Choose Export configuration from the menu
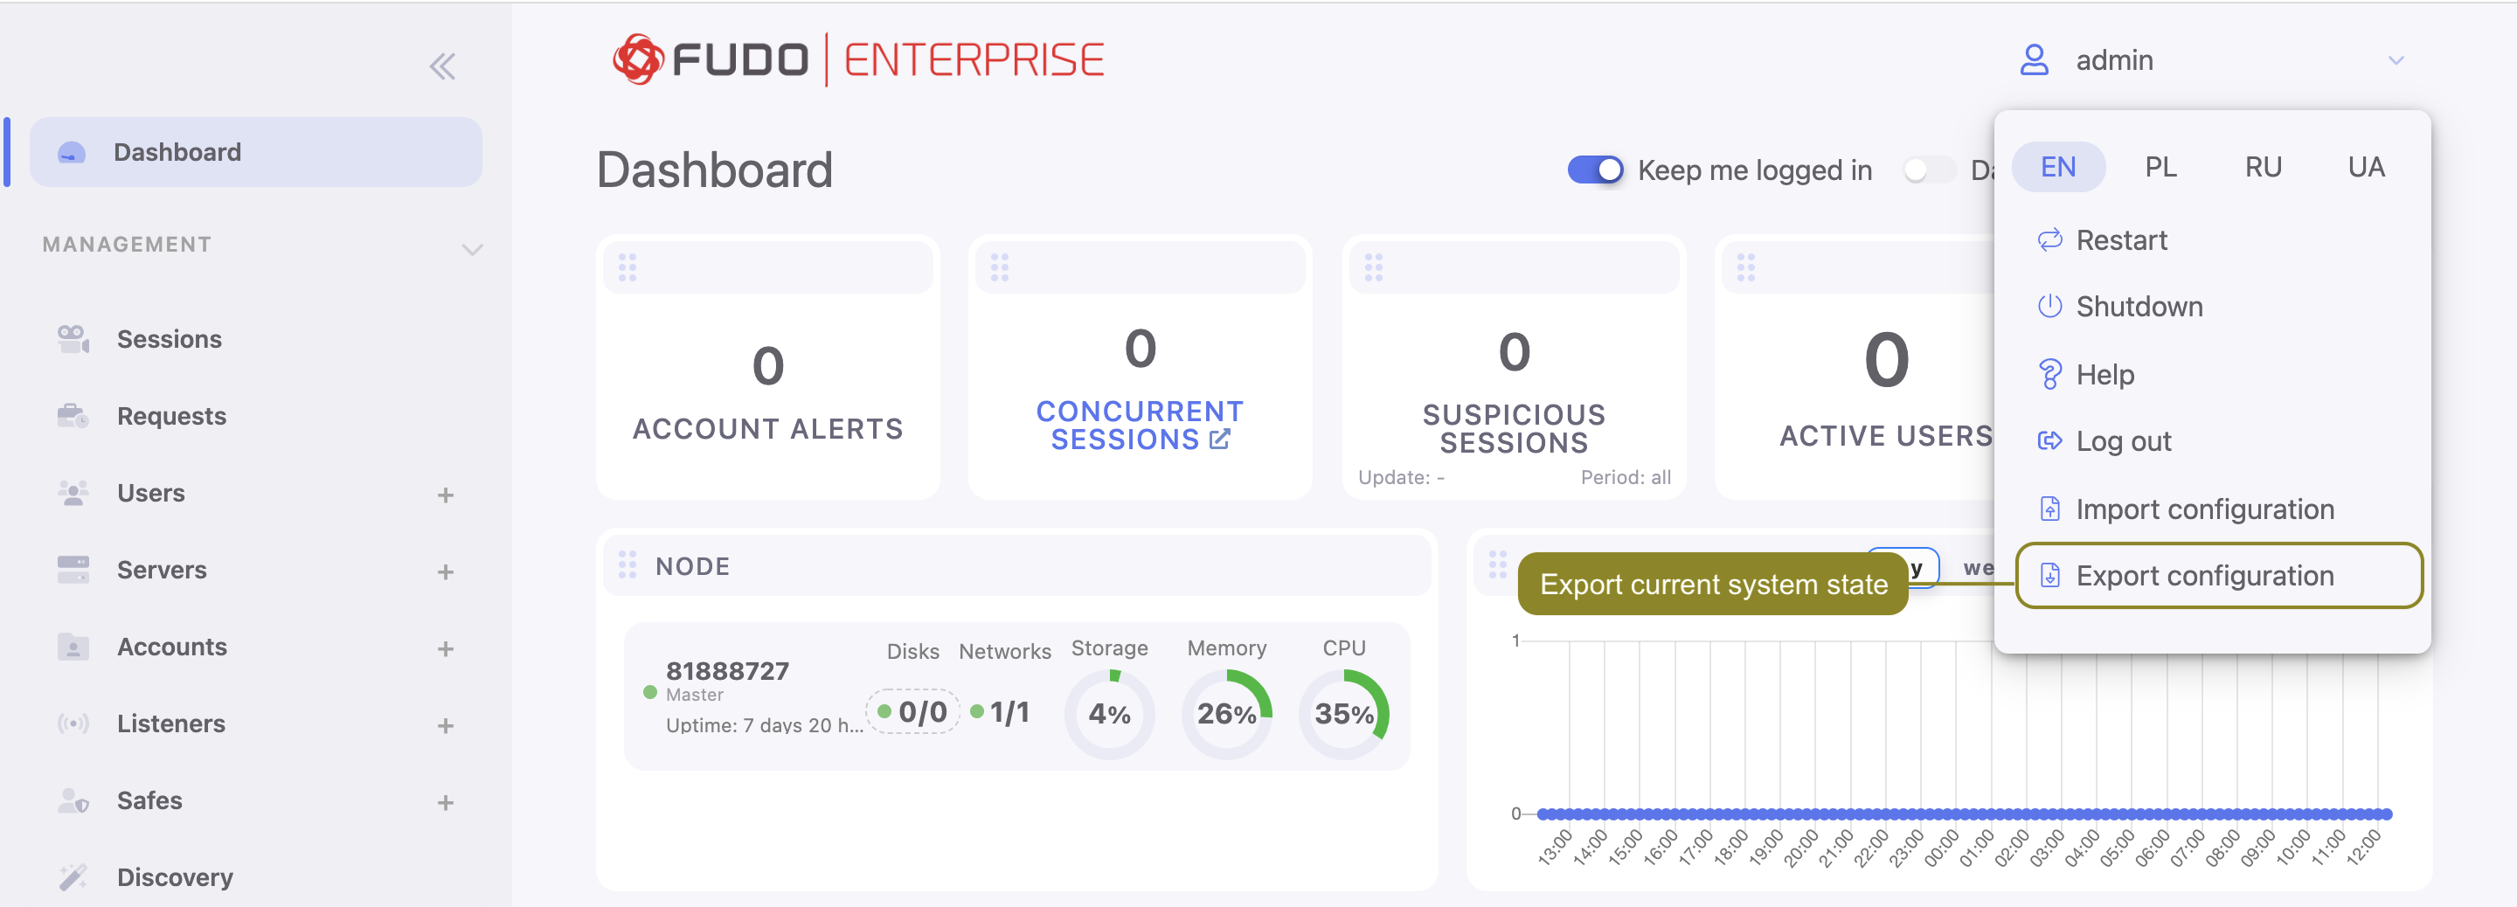The width and height of the screenshot is (2517, 907). coord(2204,576)
